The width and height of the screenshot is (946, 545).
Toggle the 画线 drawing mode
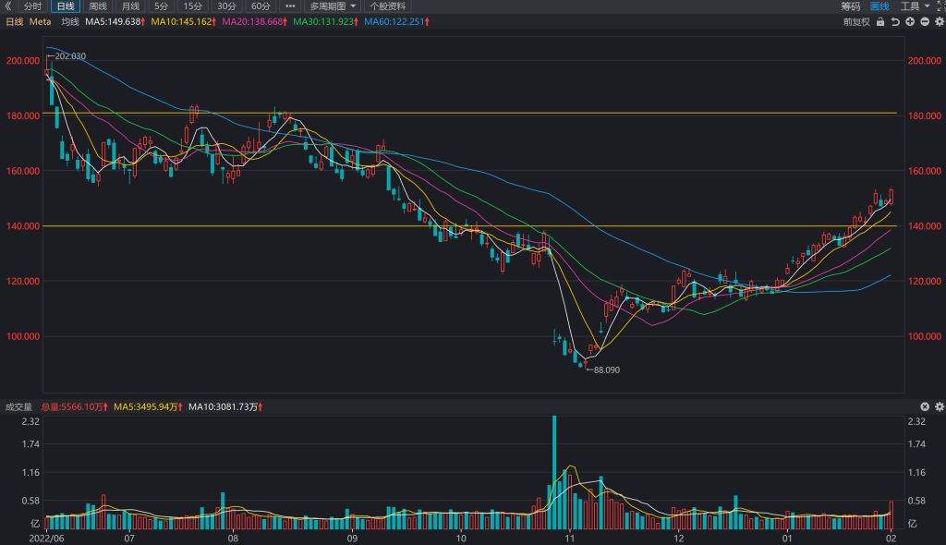[879, 6]
